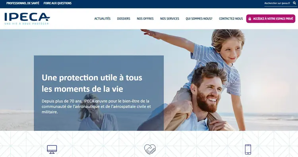Viewport: 298px width, 157px height.
Task: Click the padlock icon on private space button
Action: pyautogui.click(x=250, y=19)
